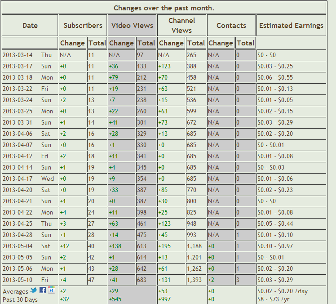Click earnings value $0.06 - $0.55
The height and width of the screenshot is (304, 336).
pos(275,77)
